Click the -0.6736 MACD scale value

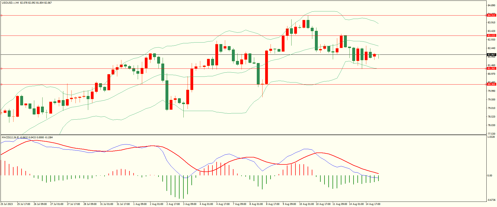point(491,200)
